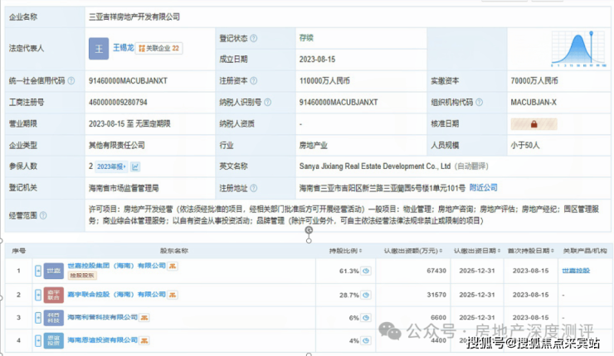This screenshot has width=614, height=356.
Task: Click pie chart icon beside 28.7% holding
Action: click(x=366, y=295)
